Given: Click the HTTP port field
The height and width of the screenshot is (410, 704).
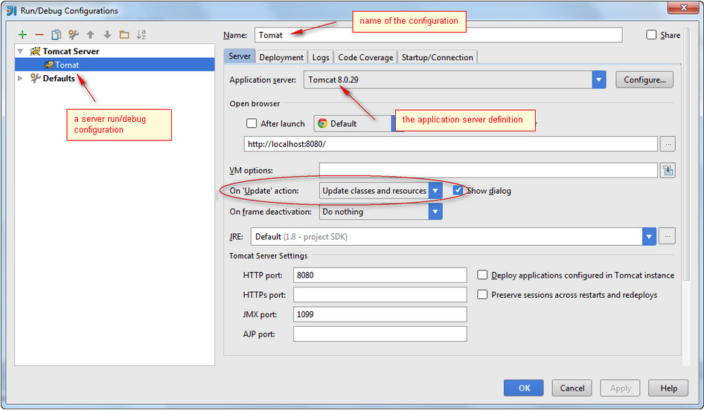Looking at the screenshot, I should click(380, 275).
